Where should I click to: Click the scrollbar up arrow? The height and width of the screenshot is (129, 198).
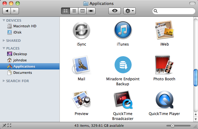[x=196, y=114]
